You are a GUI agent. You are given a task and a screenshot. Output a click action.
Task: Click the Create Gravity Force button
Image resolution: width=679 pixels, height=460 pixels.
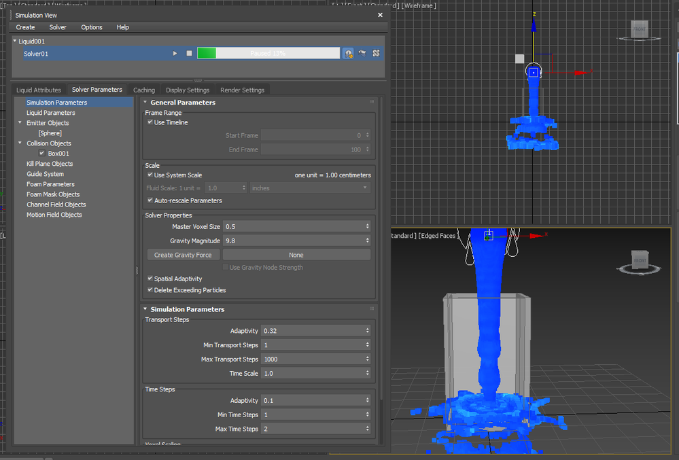184,255
